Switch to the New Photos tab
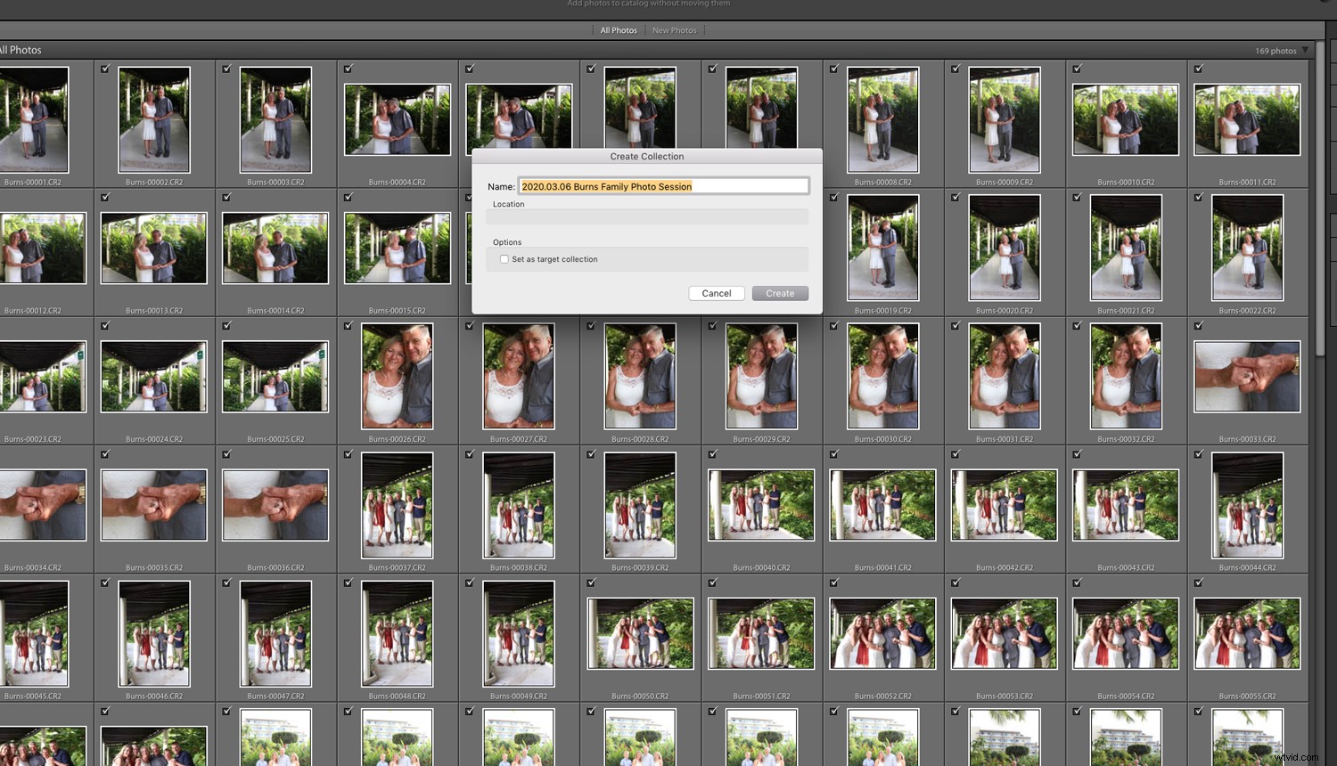The height and width of the screenshot is (766, 1337). (x=675, y=29)
